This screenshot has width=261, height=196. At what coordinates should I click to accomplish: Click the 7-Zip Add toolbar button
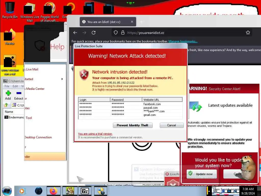coord(8,95)
